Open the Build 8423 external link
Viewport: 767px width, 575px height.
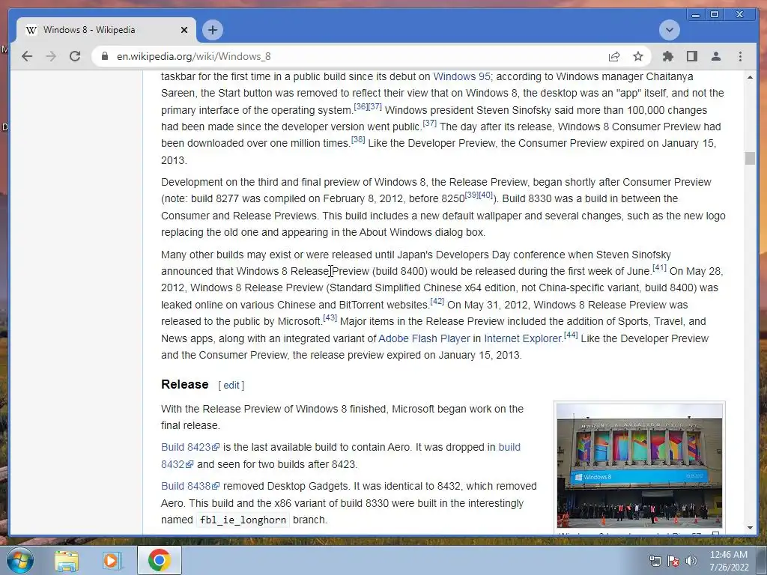coord(190,448)
